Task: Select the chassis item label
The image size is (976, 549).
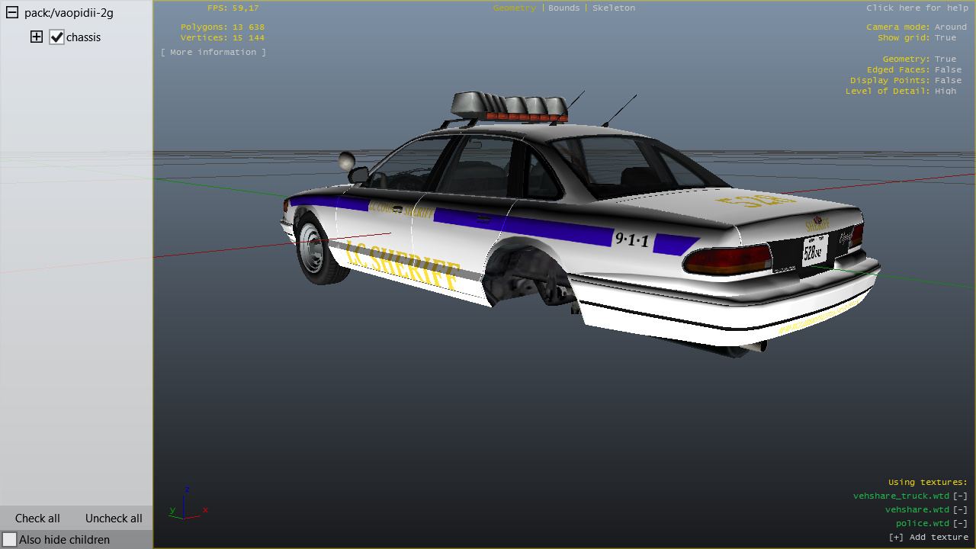Action: 83,37
